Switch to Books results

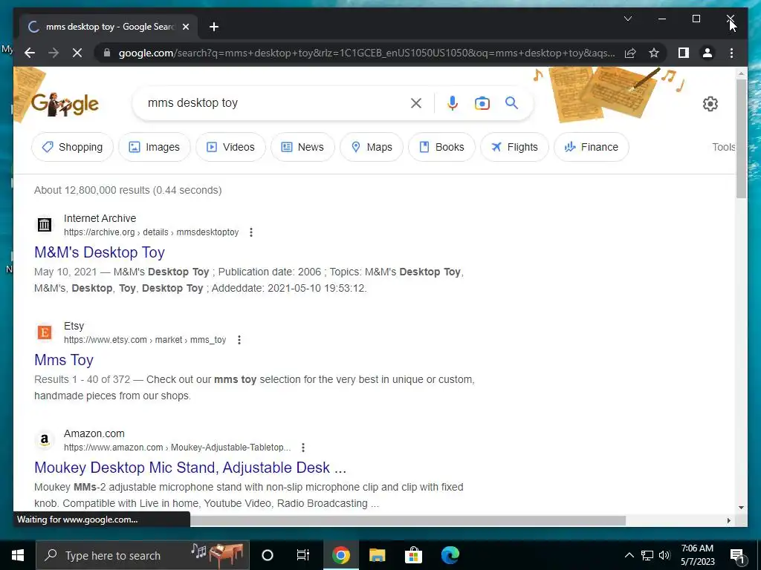(x=441, y=147)
